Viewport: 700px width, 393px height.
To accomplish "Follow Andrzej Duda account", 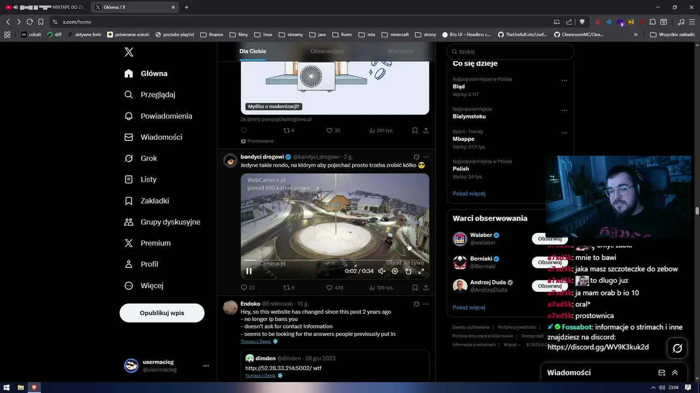I will 550,285.
